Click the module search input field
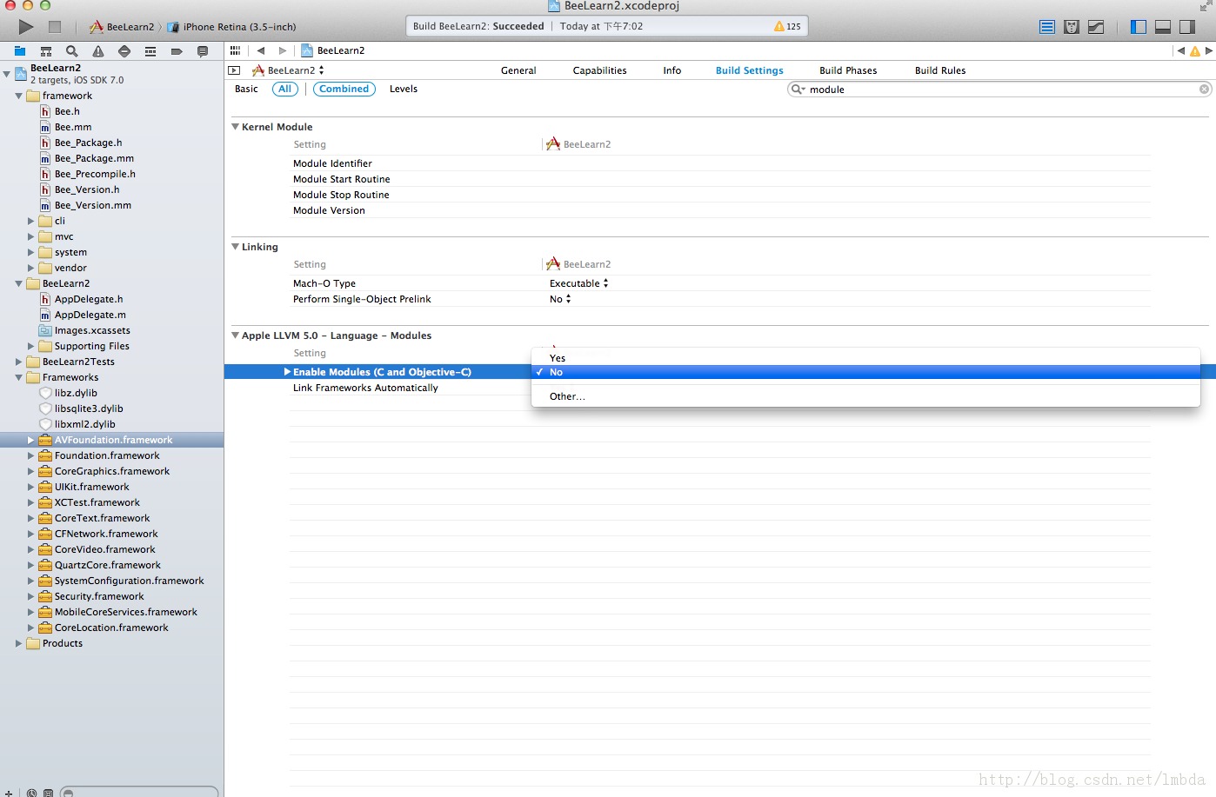1216x797 pixels. click(1000, 90)
